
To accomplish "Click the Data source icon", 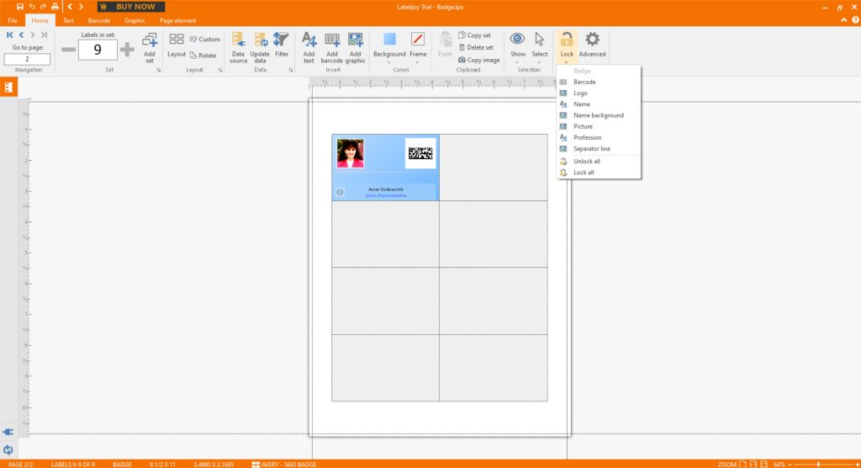I will [239, 40].
